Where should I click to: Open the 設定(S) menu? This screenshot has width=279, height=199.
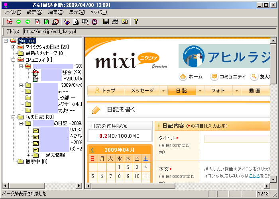pos(35,12)
